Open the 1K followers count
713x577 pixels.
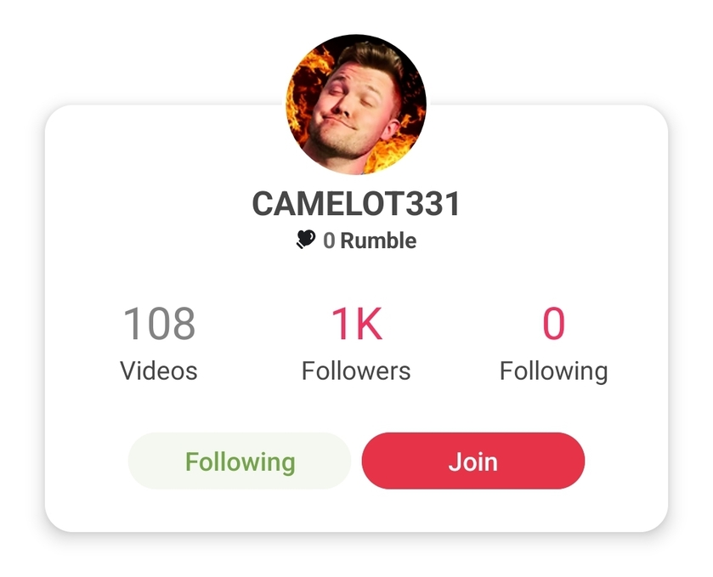(357, 323)
